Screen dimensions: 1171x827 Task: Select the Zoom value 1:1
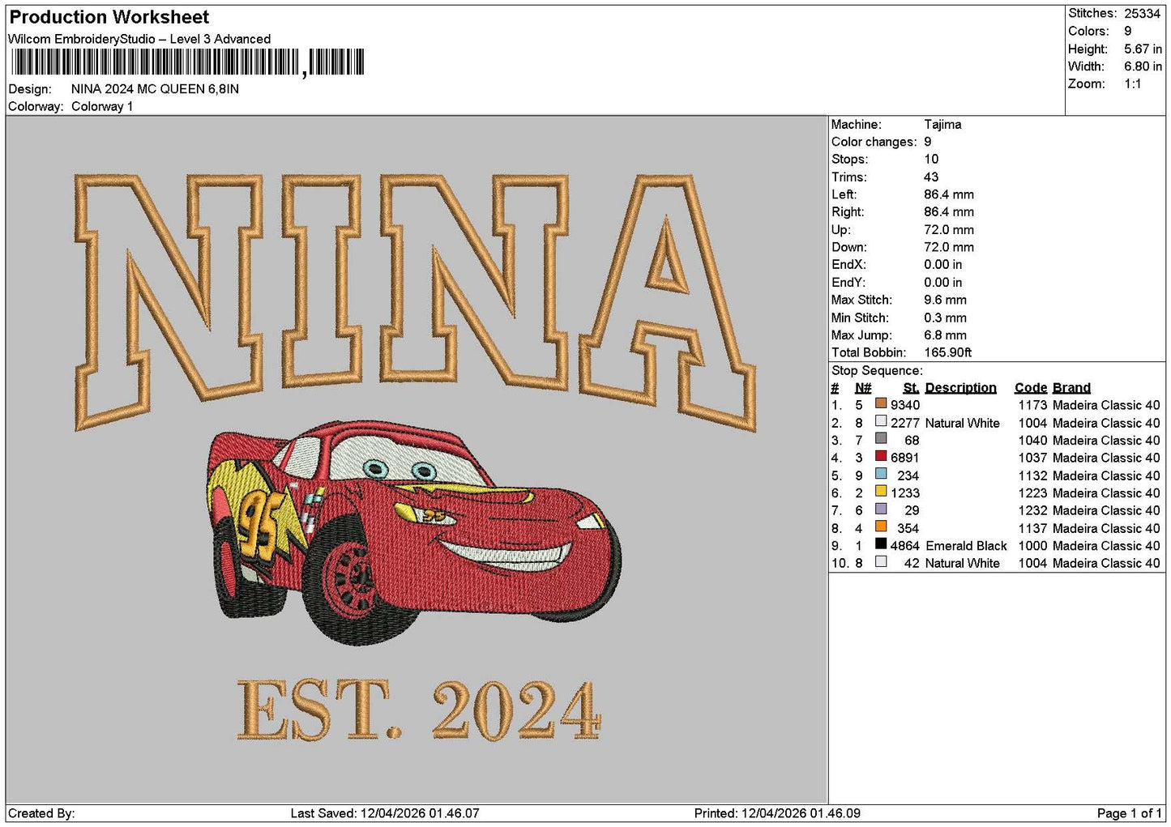pyautogui.click(x=1132, y=84)
